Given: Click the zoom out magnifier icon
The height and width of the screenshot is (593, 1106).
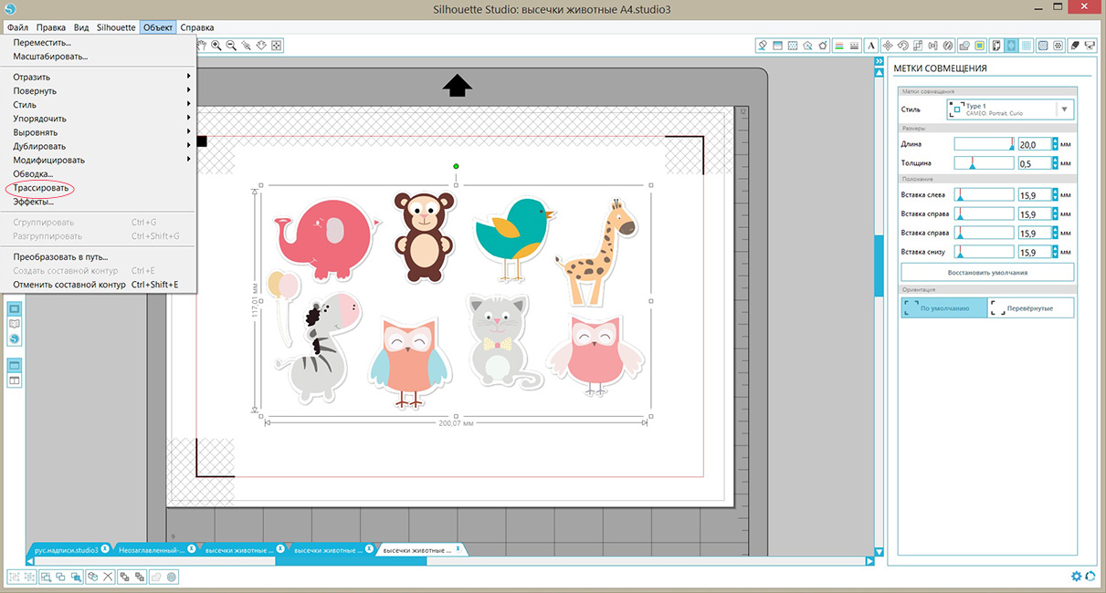Looking at the screenshot, I should [x=231, y=45].
